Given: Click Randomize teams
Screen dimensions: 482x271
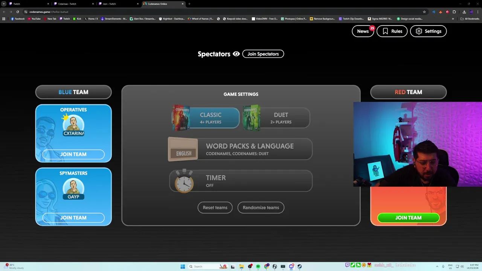Looking at the screenshot, I should (261, 207).
